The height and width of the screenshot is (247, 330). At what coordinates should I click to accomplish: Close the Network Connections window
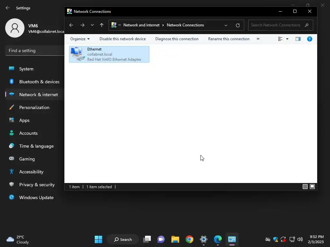pos(310,11)
